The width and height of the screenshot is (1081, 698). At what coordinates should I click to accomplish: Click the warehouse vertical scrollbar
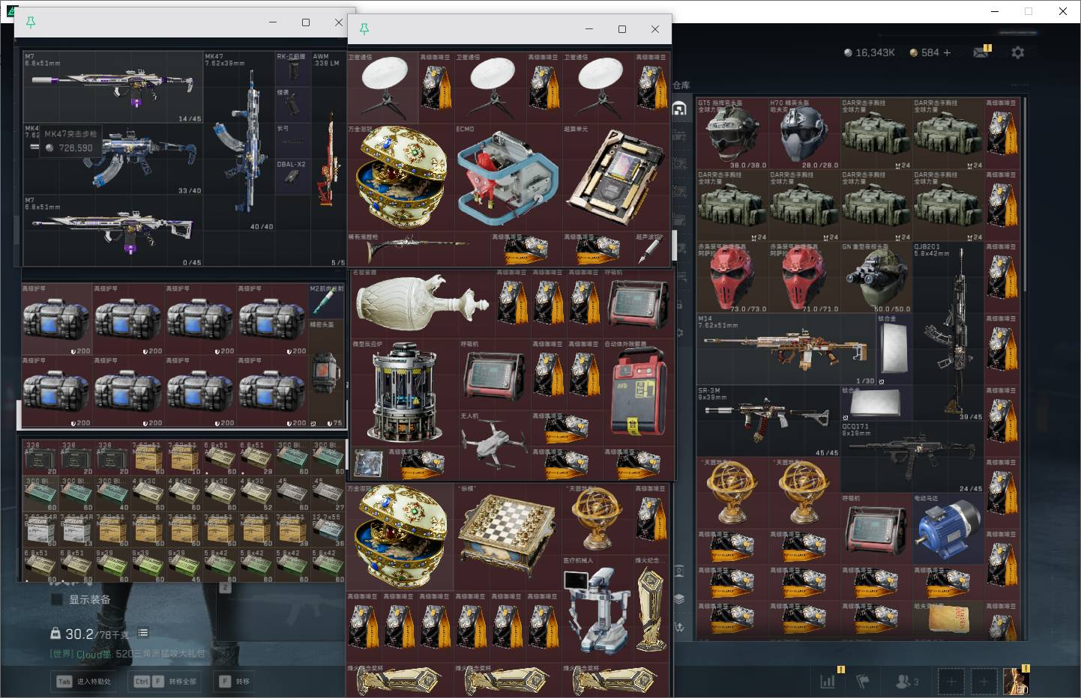1024,195
